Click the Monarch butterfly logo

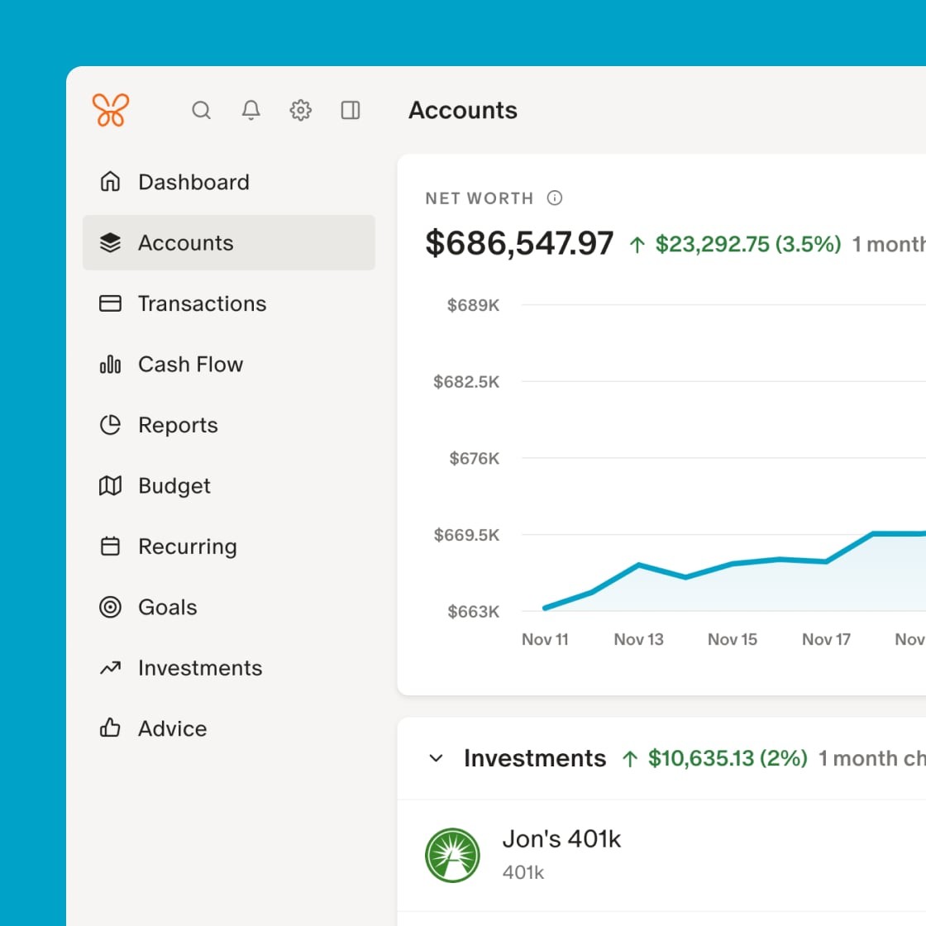pos(112,108)
